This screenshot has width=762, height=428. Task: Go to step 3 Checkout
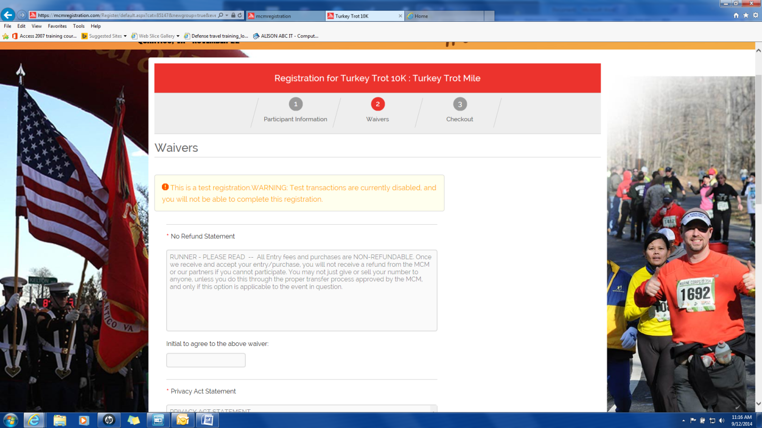tap(459, 111)
